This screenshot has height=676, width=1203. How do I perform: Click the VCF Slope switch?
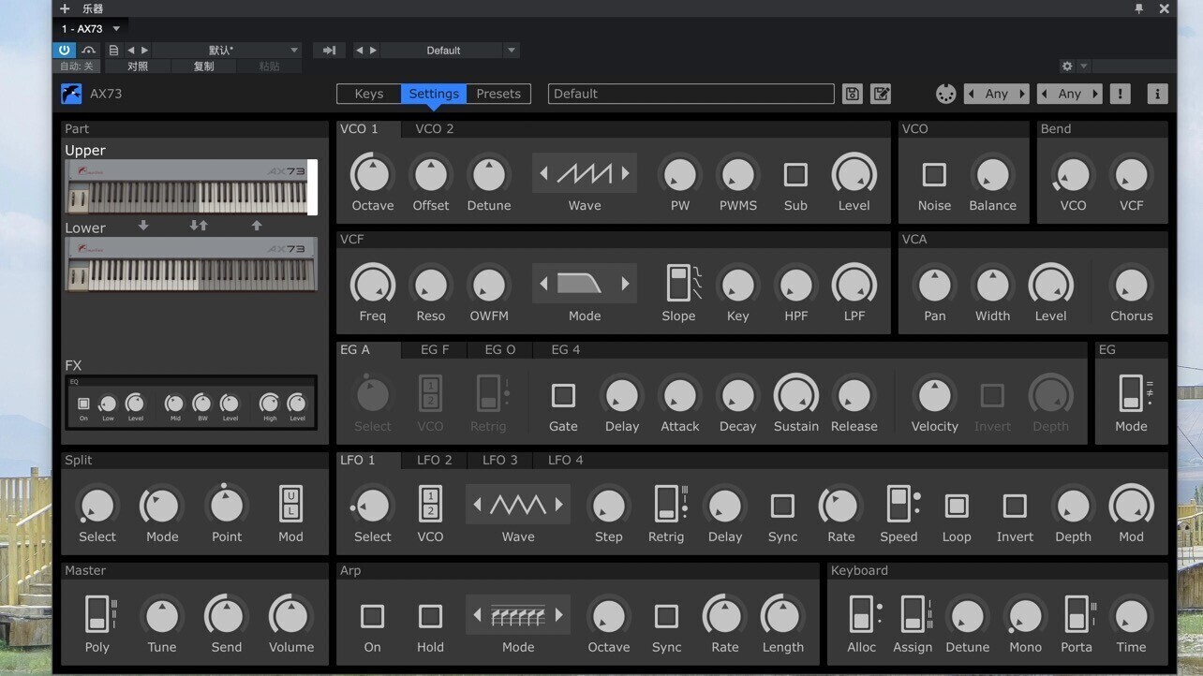(x=678, y=284)
